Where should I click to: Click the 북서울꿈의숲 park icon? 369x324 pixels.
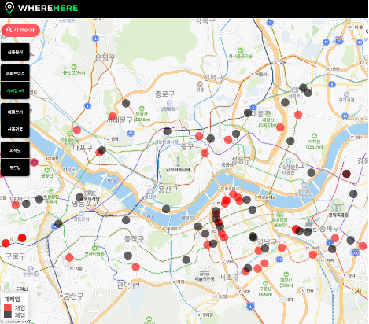click(x=241, y=50)
